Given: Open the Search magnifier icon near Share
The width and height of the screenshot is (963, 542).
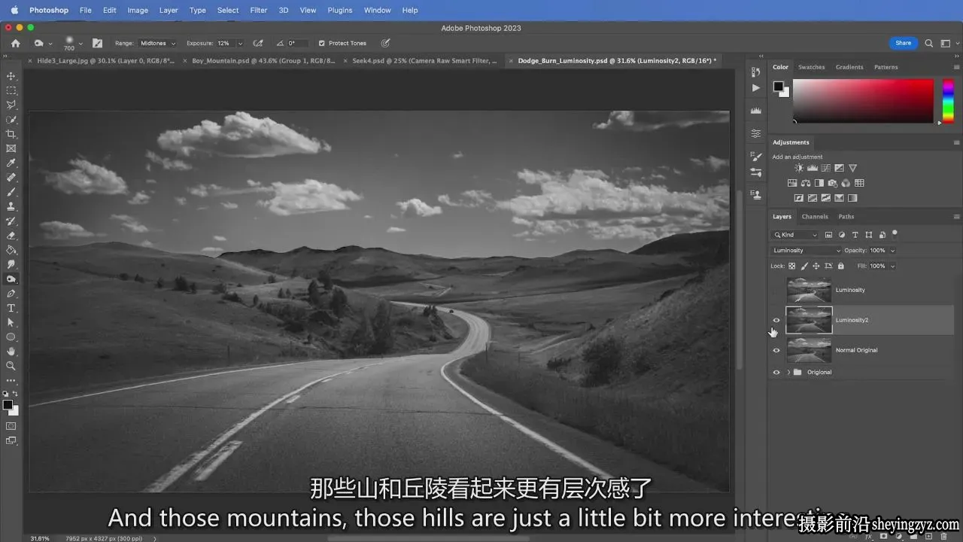Looking at the screenshot, I should coord(929,43).
